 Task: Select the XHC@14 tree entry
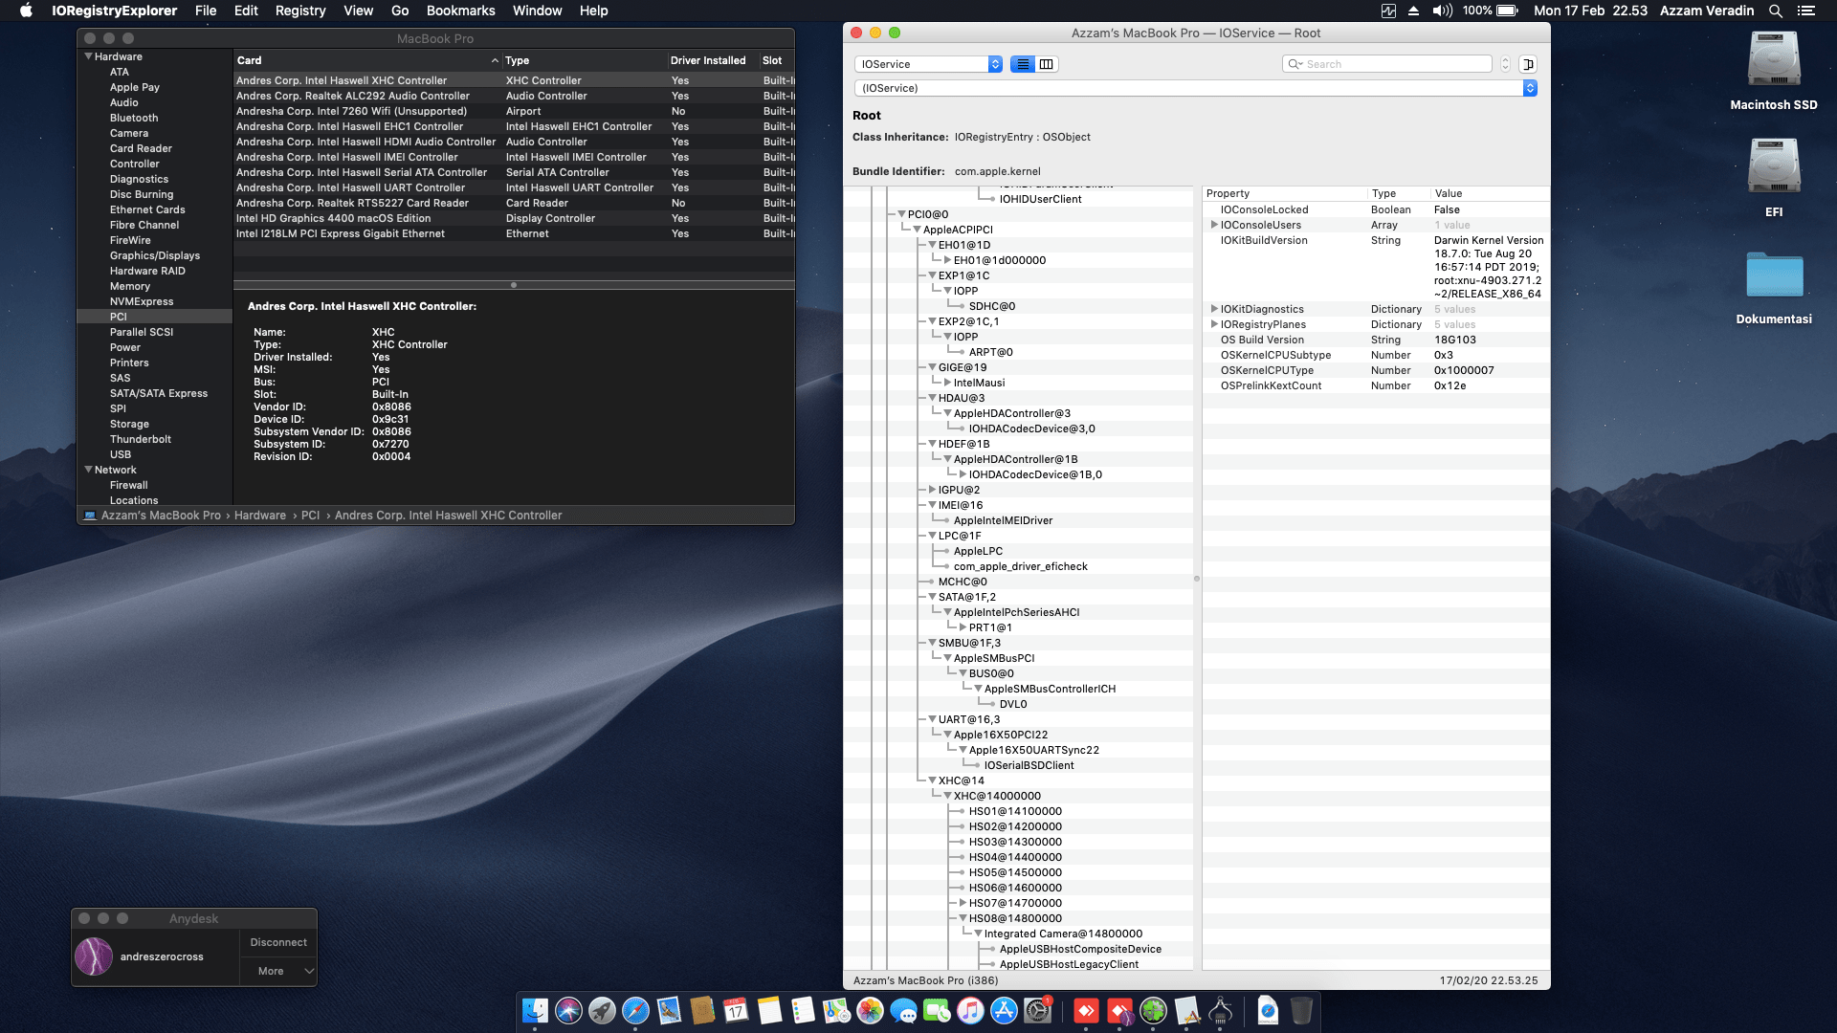(961, 780)
